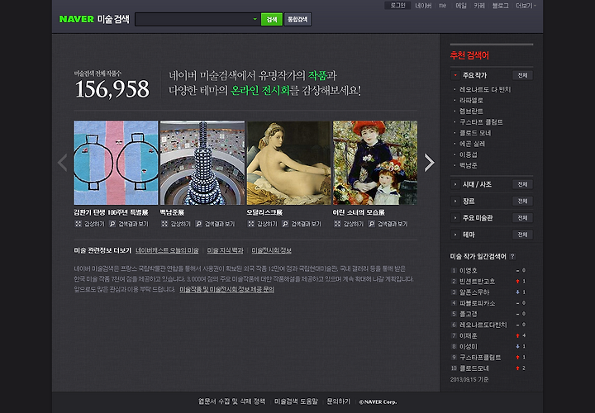Click 전체 button next to 시대 / 사조
This screenshot has width=595, height=413.
coord(522,184)
